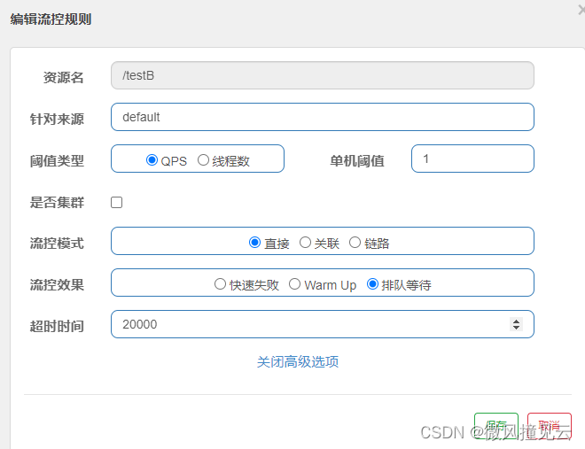Click the 超时时间 field showing 20000
This screenshot has width=585, height=449.
323,324
